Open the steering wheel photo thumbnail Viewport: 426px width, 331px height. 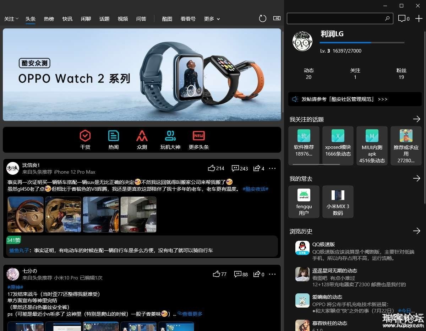[x=26, y=215]
